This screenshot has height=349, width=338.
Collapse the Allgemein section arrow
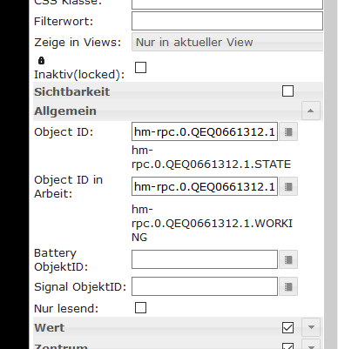point(311,111)
